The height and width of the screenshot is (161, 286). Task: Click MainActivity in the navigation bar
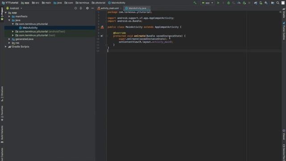[x=117, y=3]
